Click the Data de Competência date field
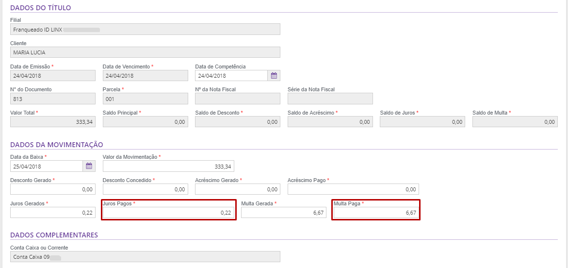This screenshot has width=568, height=268. tap(231, 76)
